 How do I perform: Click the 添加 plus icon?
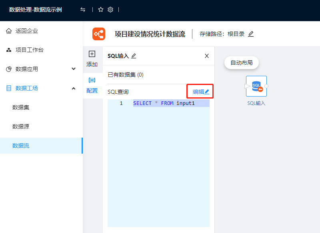[x=92, y=54]
